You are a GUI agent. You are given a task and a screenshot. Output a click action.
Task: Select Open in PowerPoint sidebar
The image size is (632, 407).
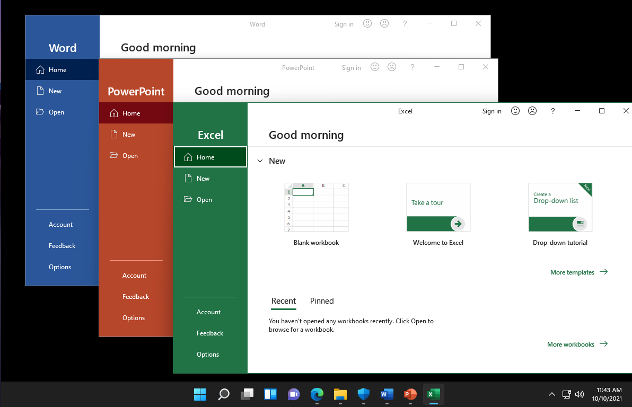pos(136,156)
